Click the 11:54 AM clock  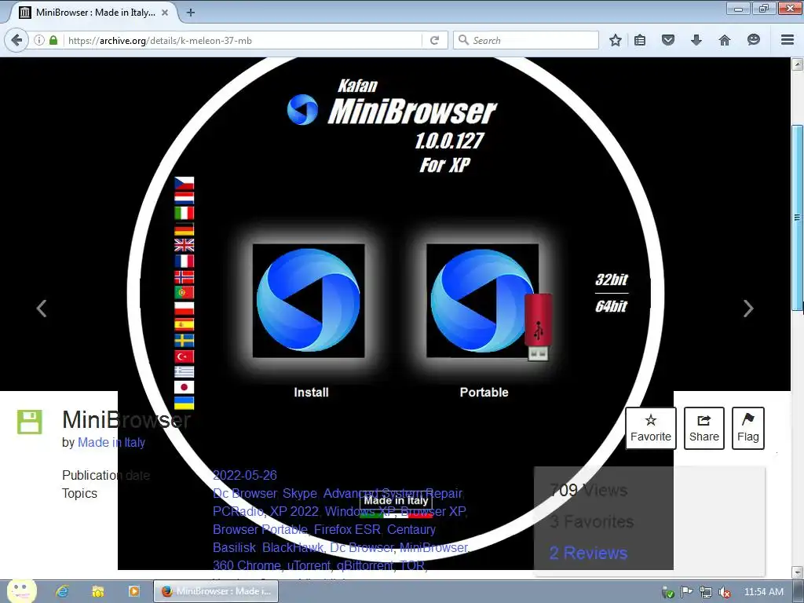pyautogui.click(x=763, y=592)
